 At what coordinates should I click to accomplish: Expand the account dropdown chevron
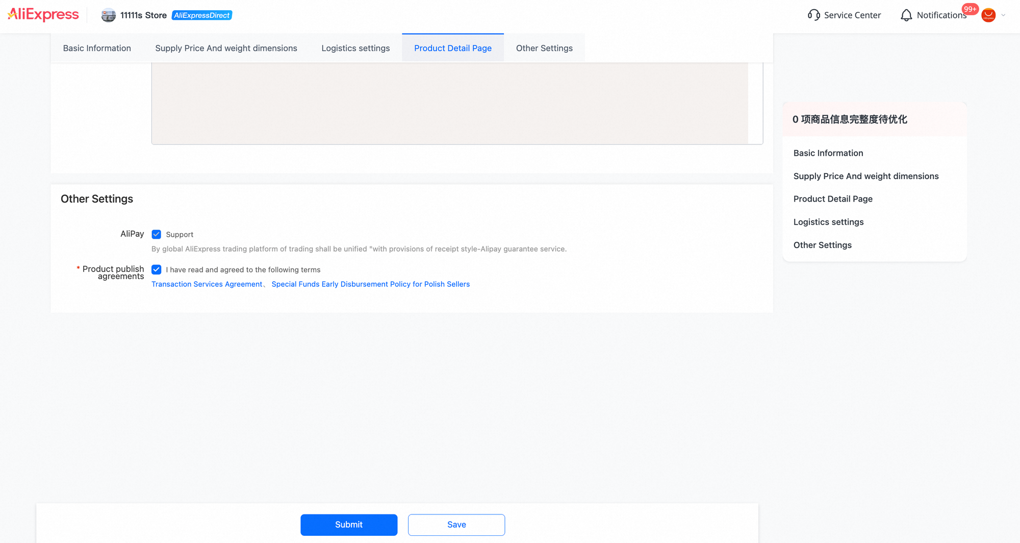pyautogui.click(x=1003, y=15)
